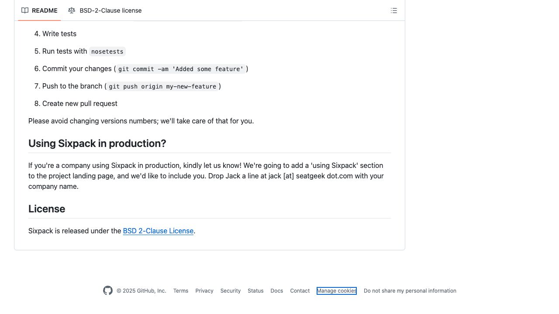Click the License section heading

47,209
